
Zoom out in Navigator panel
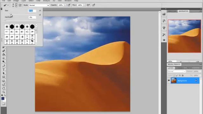[181, 61]
